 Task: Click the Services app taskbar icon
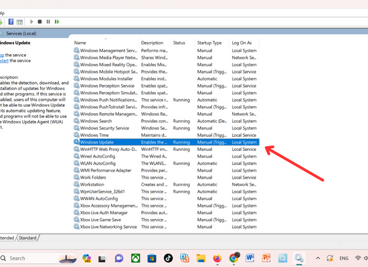coord(299,258)
